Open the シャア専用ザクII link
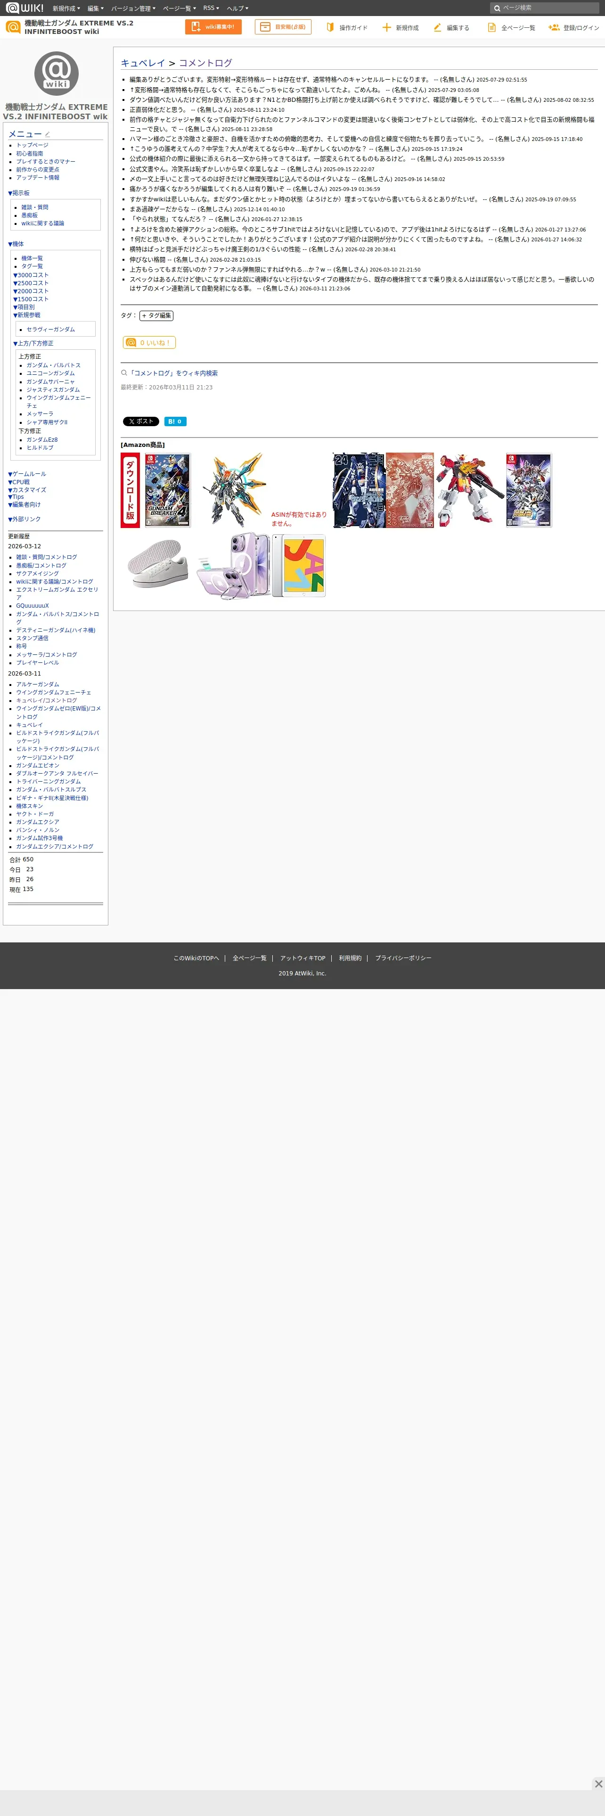This screenshot has width=605, height=1816. coord(47,422)
